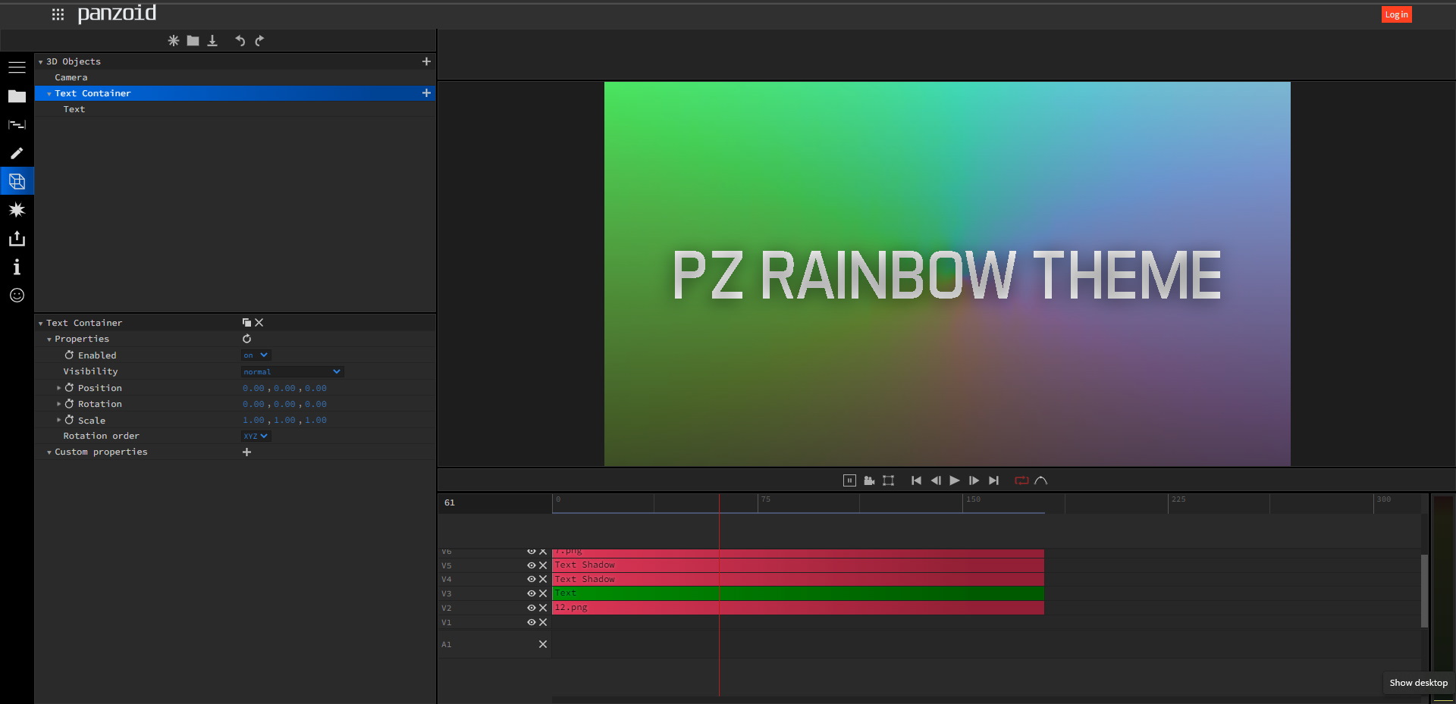Open the sidebar hamburger menu
The width and height of the screenshot is (1456, 704).
[x=17, y=67]
